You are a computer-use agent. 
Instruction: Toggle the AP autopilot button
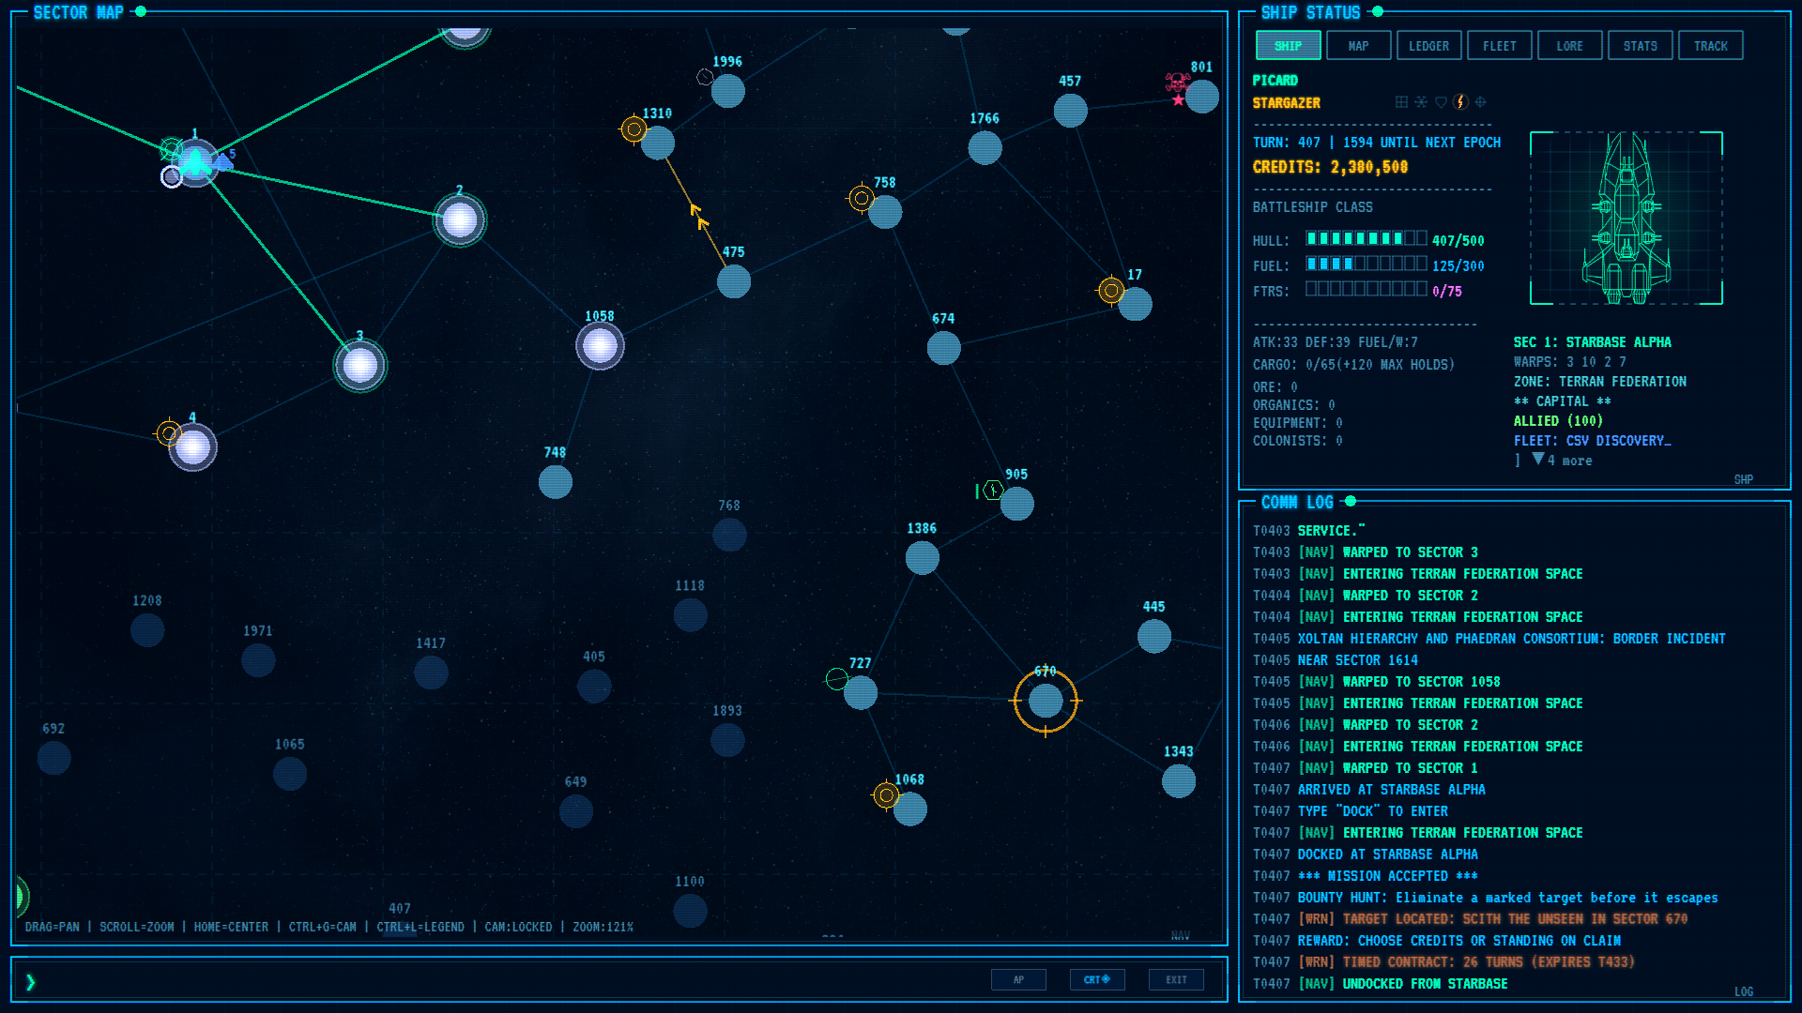coord(1018,979)
